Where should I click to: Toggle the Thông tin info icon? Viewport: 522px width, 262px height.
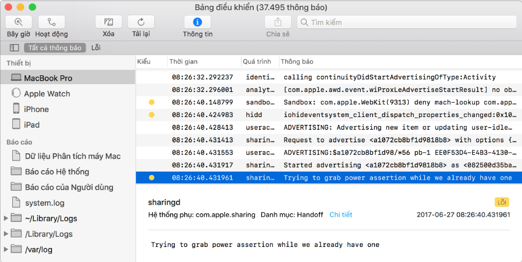(x=197, y=22)
